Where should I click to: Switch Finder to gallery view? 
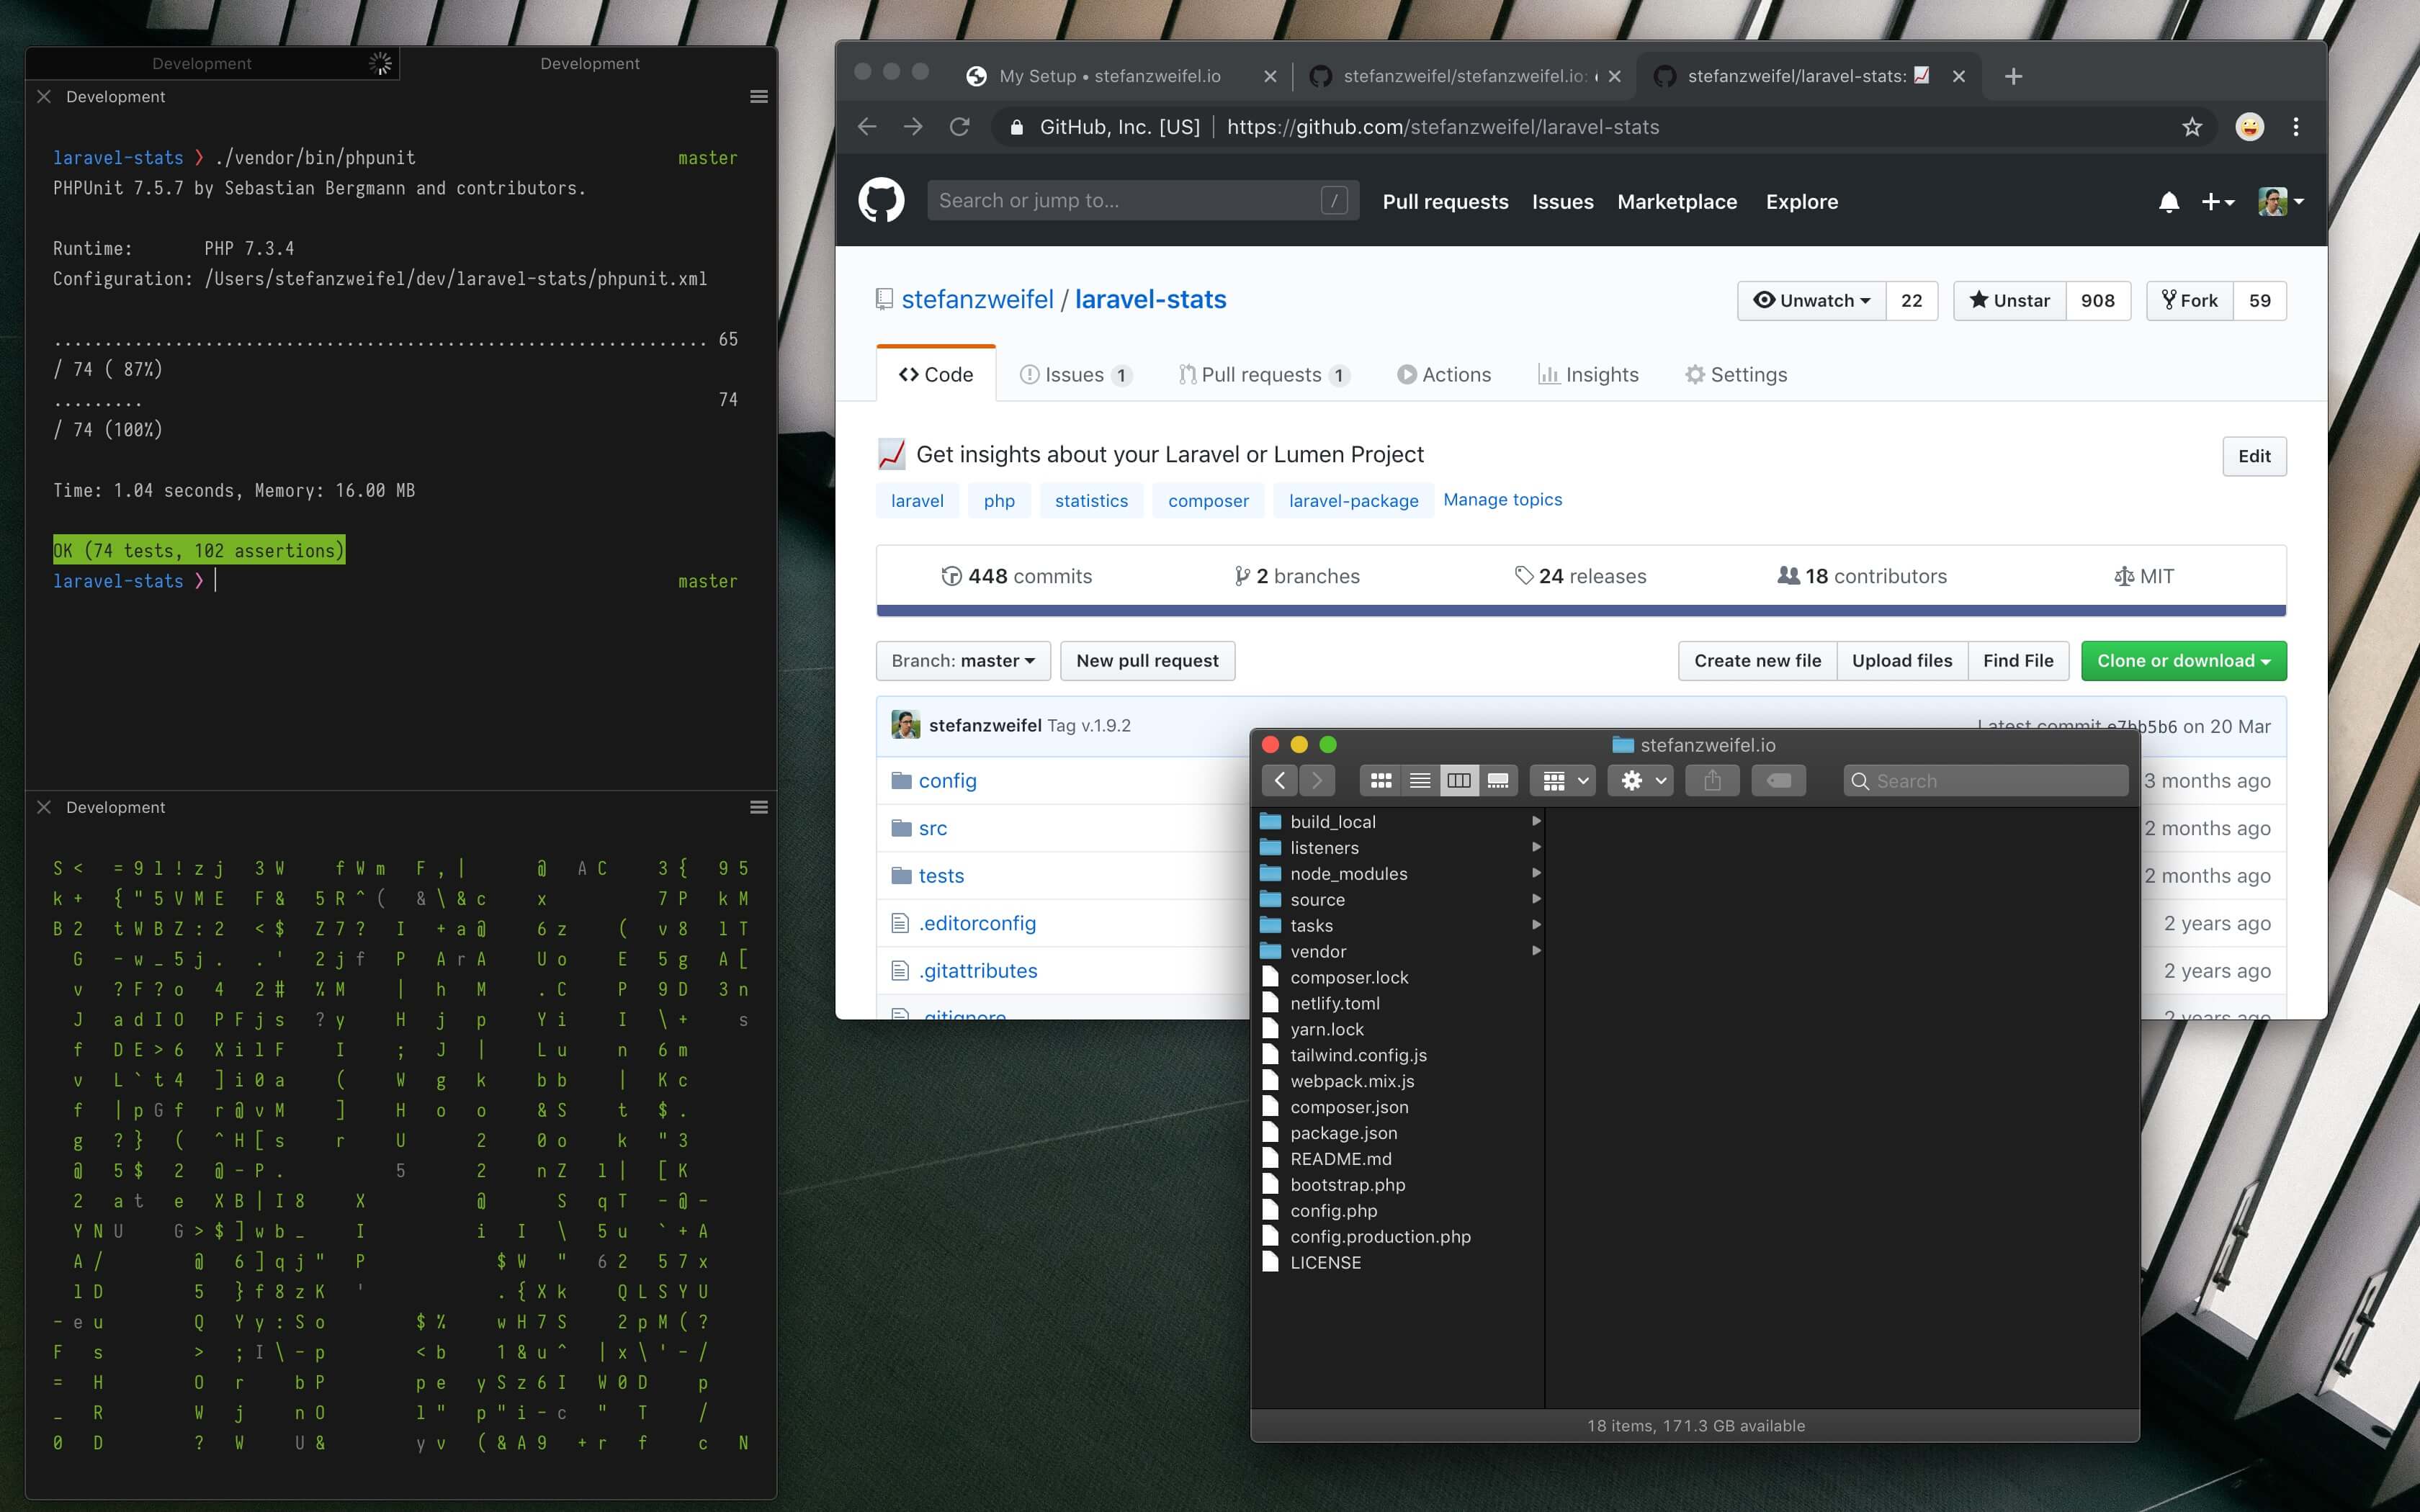pos(1497,781)
